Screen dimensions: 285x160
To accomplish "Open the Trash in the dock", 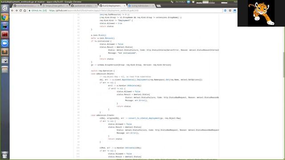I will [5, 155].
